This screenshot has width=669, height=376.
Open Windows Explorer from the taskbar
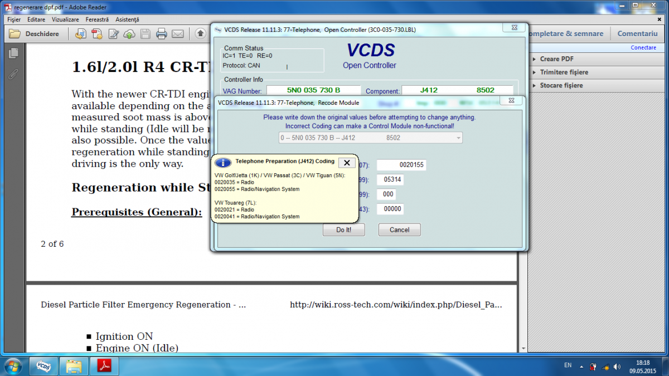click(74, 366)
